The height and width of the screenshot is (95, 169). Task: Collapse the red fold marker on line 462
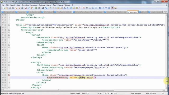coord(9,75)
